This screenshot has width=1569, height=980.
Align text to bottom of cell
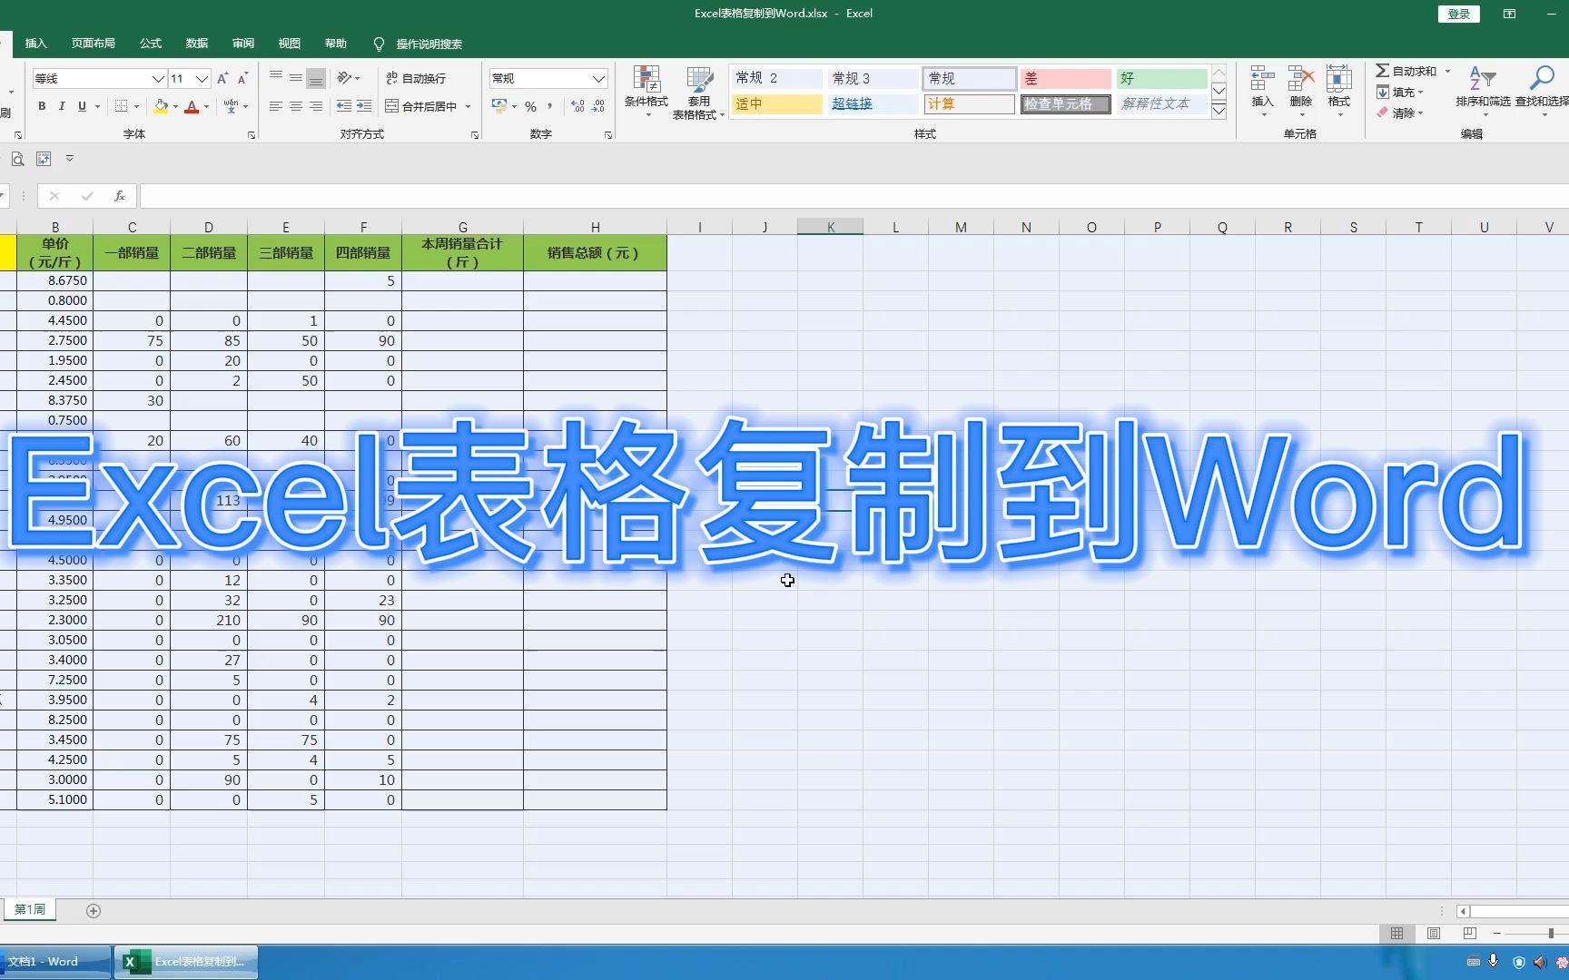(316, 79)
